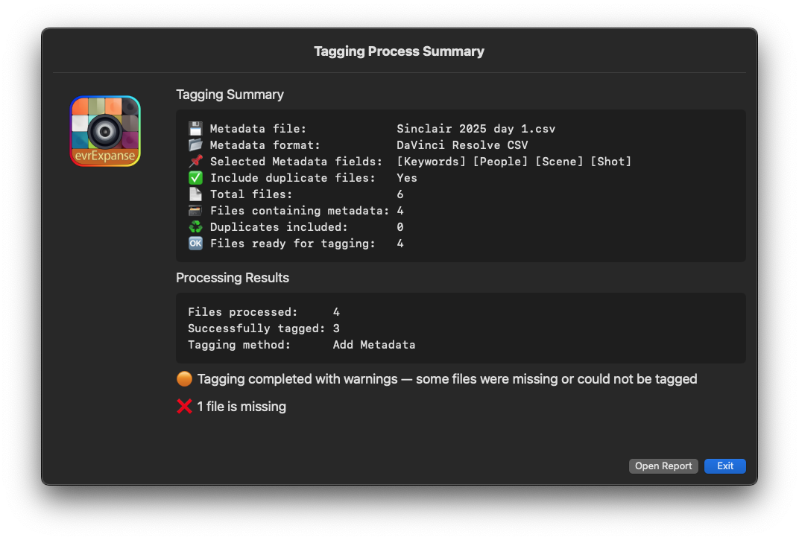Click the red X missing file icon
Screen dimensions: 799x540
184,407
